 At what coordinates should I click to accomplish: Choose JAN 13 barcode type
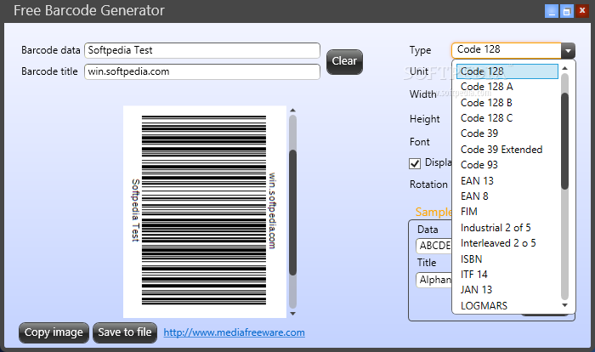(x=507, y=290)
